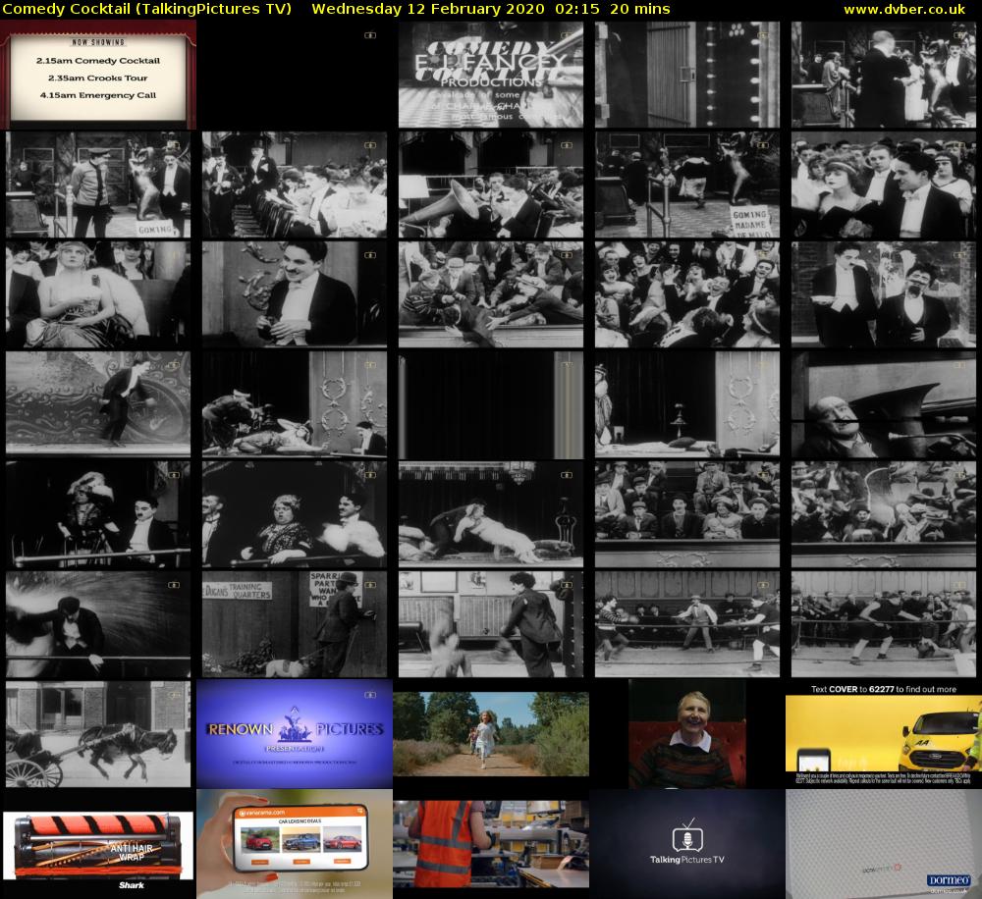Click the Wednesday 12 February 2020 date text
The height and width of the screenshot is (899, 982).
[428, 9]
